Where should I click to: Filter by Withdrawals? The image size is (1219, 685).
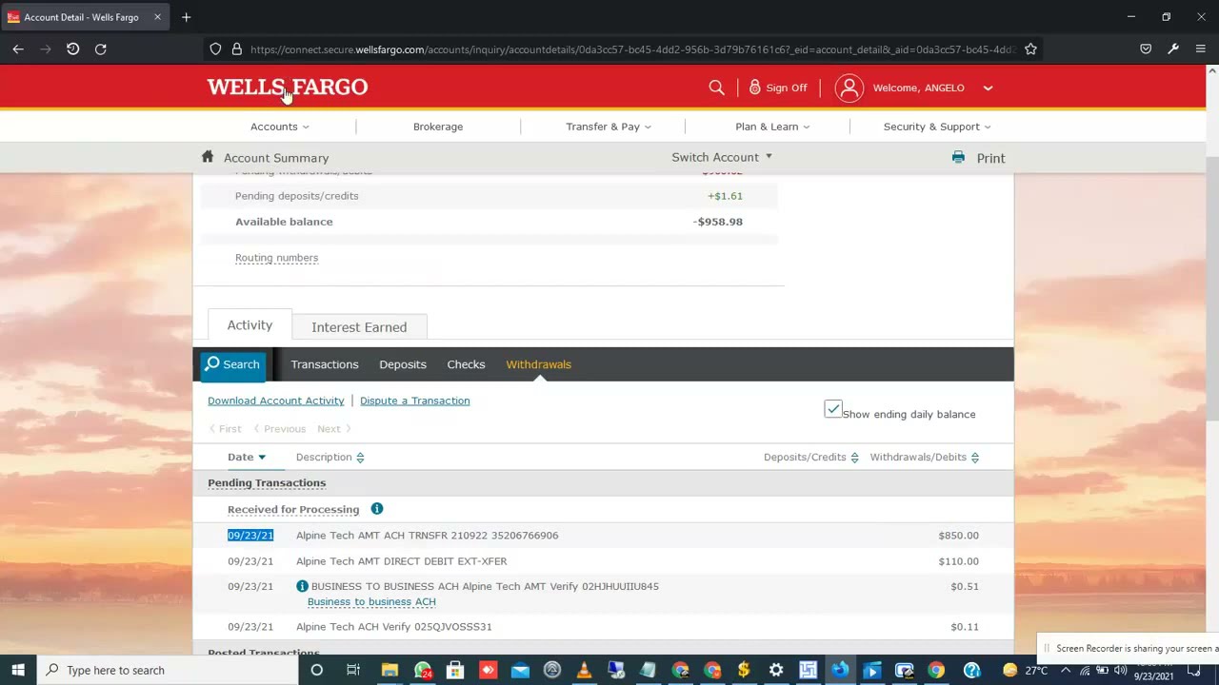(x=538, y=364)
